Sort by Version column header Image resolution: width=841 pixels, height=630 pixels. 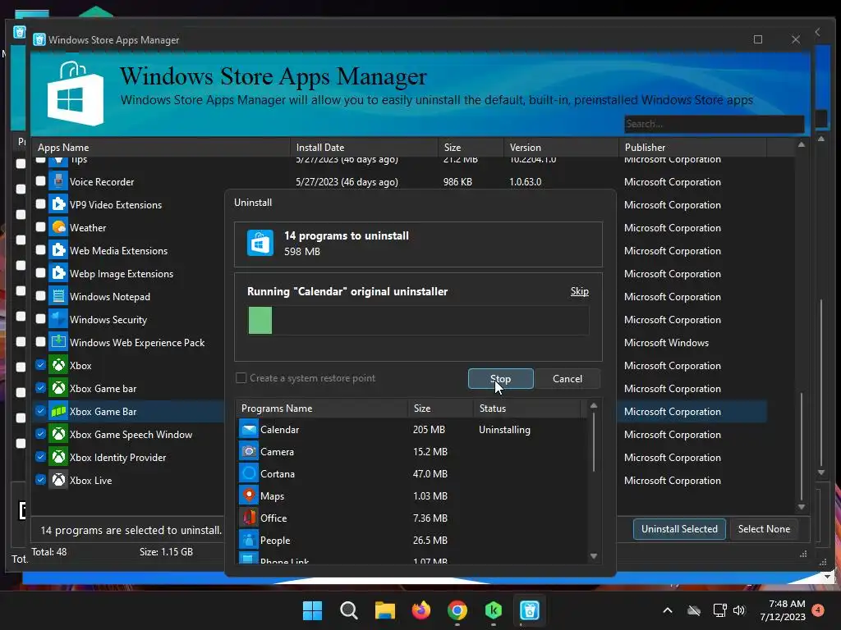click(561, 148)
